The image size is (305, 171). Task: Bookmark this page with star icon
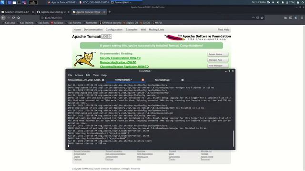click(262, 18)
